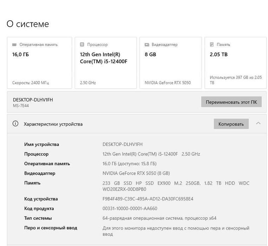Open the Память 2.05 ТВ storage card
The image size is (268, 246).
click(236, 63)
